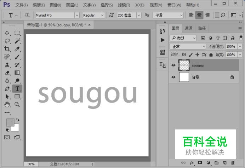The width and height of the screenshot is (245, 168).
Task: Open the font family dropdown
Action: [77, 15]
